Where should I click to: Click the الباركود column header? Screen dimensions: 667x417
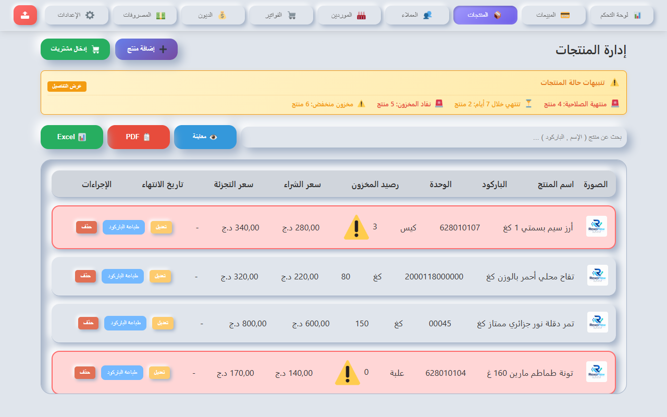[494, 185]
